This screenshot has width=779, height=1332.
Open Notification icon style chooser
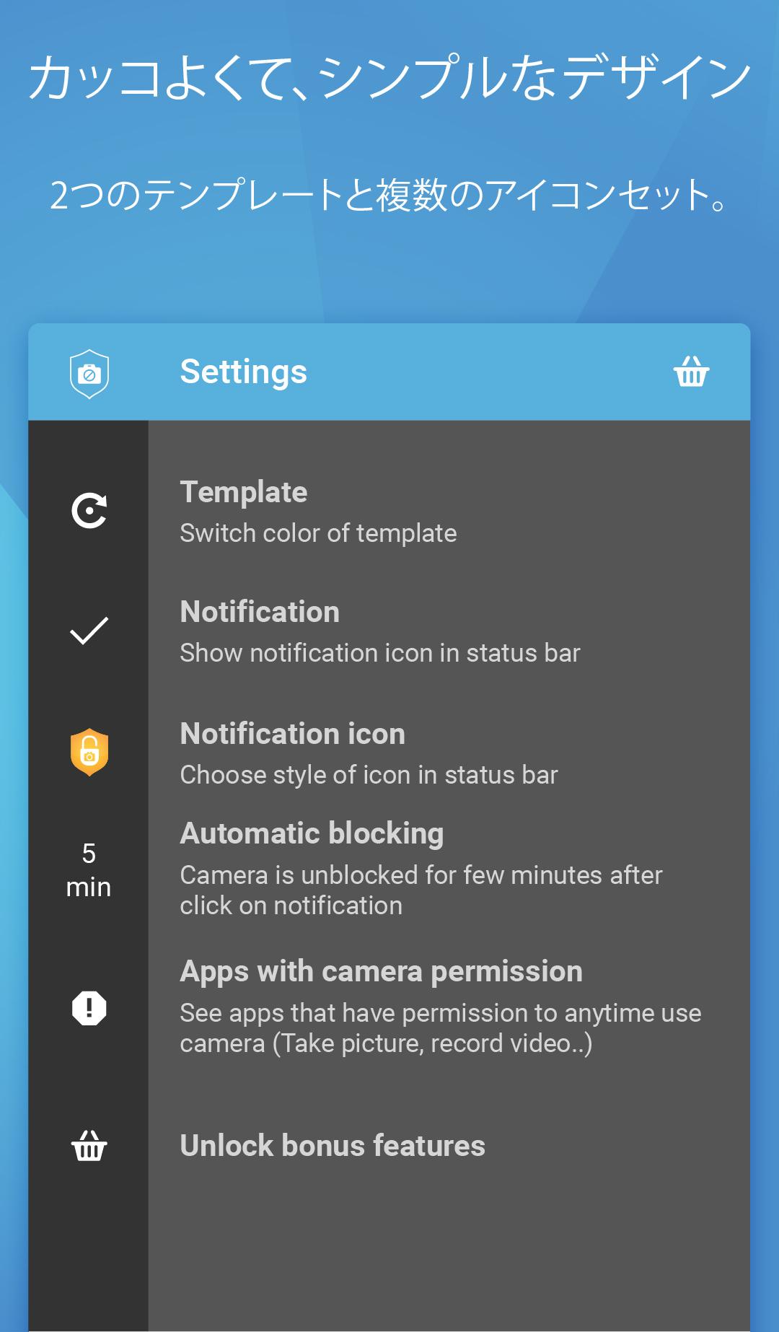point(293,734)
